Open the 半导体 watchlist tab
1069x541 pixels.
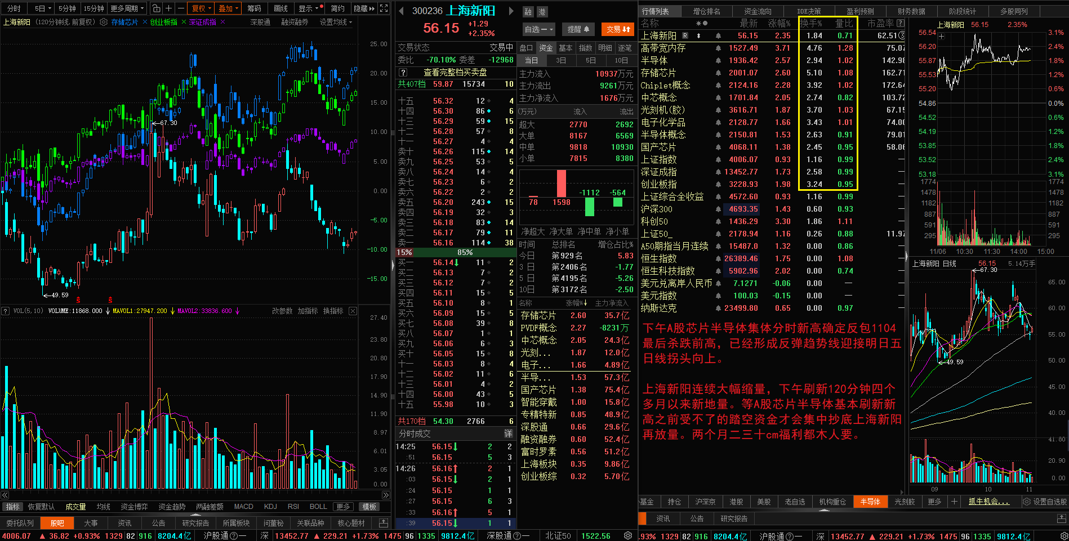(x=870, y=501)
